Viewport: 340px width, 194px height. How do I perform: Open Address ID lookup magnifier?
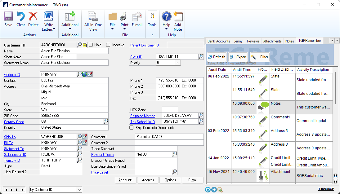coord(80,74)
